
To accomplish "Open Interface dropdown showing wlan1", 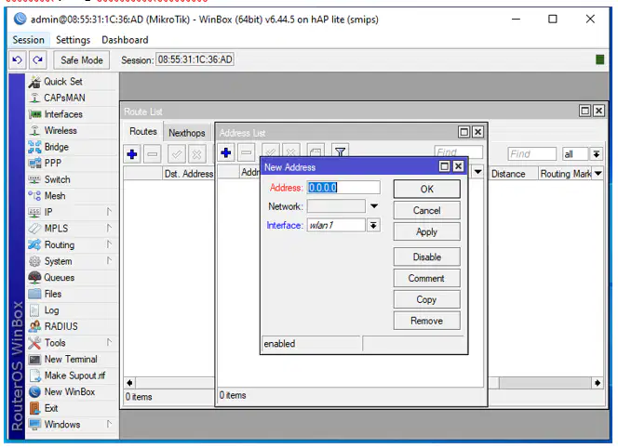I will click(x=373, y=225).
